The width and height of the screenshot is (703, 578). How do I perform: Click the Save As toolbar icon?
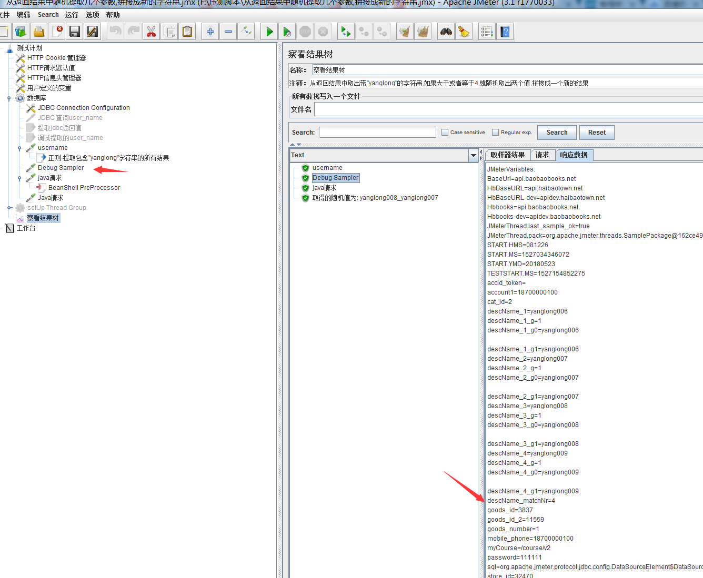(93, 32)
